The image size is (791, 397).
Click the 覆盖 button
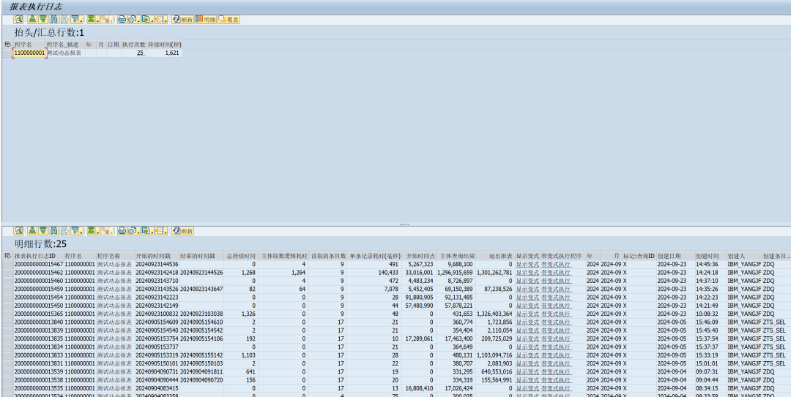[x=229, y=20]
